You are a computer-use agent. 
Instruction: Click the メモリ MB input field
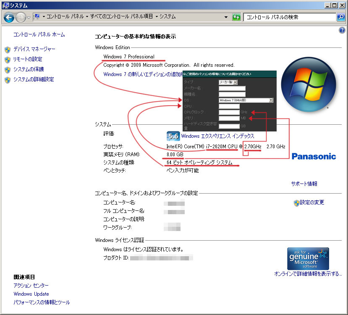pos(229,118)
